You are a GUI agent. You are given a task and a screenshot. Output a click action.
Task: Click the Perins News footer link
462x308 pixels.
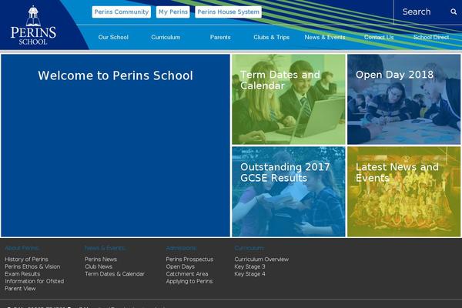[101, 259]
